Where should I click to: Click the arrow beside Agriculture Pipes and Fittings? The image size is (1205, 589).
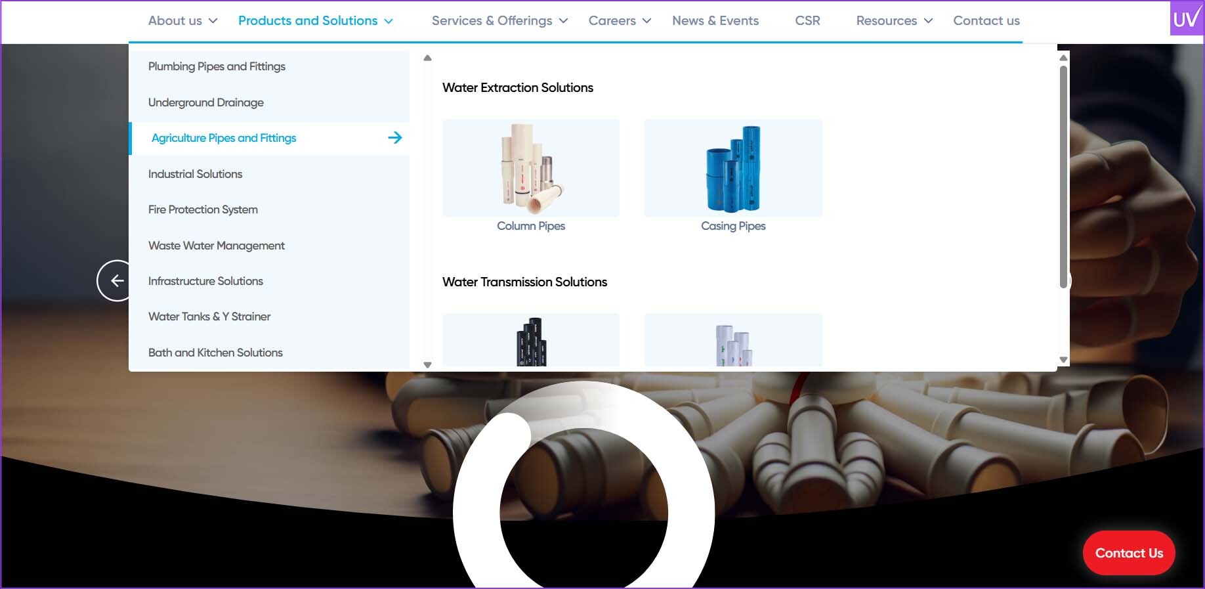(x=395, y=138)
